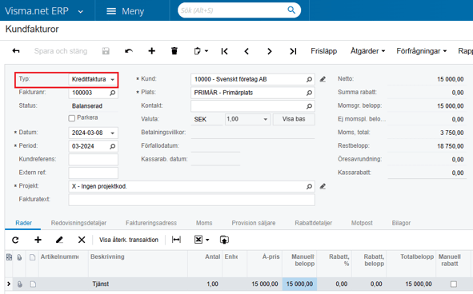
Task: Click the Fakturatext input field
Action: [x=191, y=200]
